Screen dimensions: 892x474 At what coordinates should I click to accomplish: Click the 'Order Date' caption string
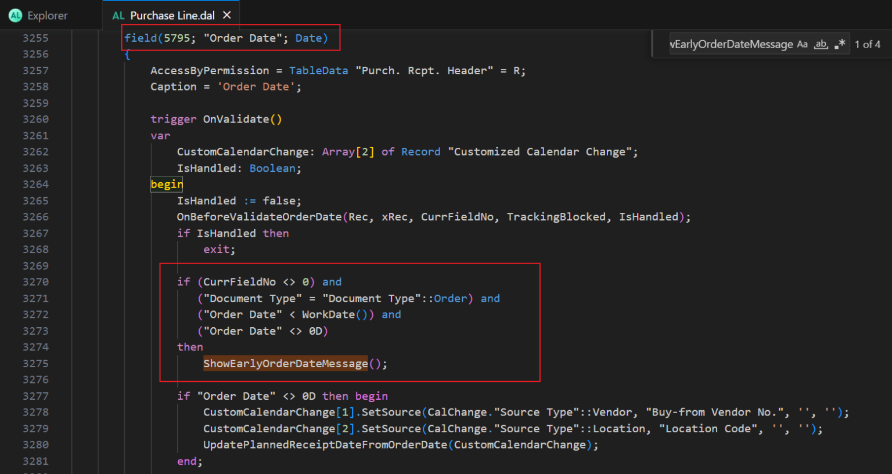(x=254, y=86)
